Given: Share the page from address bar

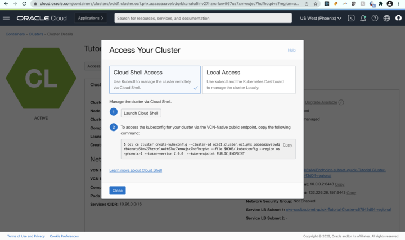Looking at the screenshot, I should coord(307,3).
